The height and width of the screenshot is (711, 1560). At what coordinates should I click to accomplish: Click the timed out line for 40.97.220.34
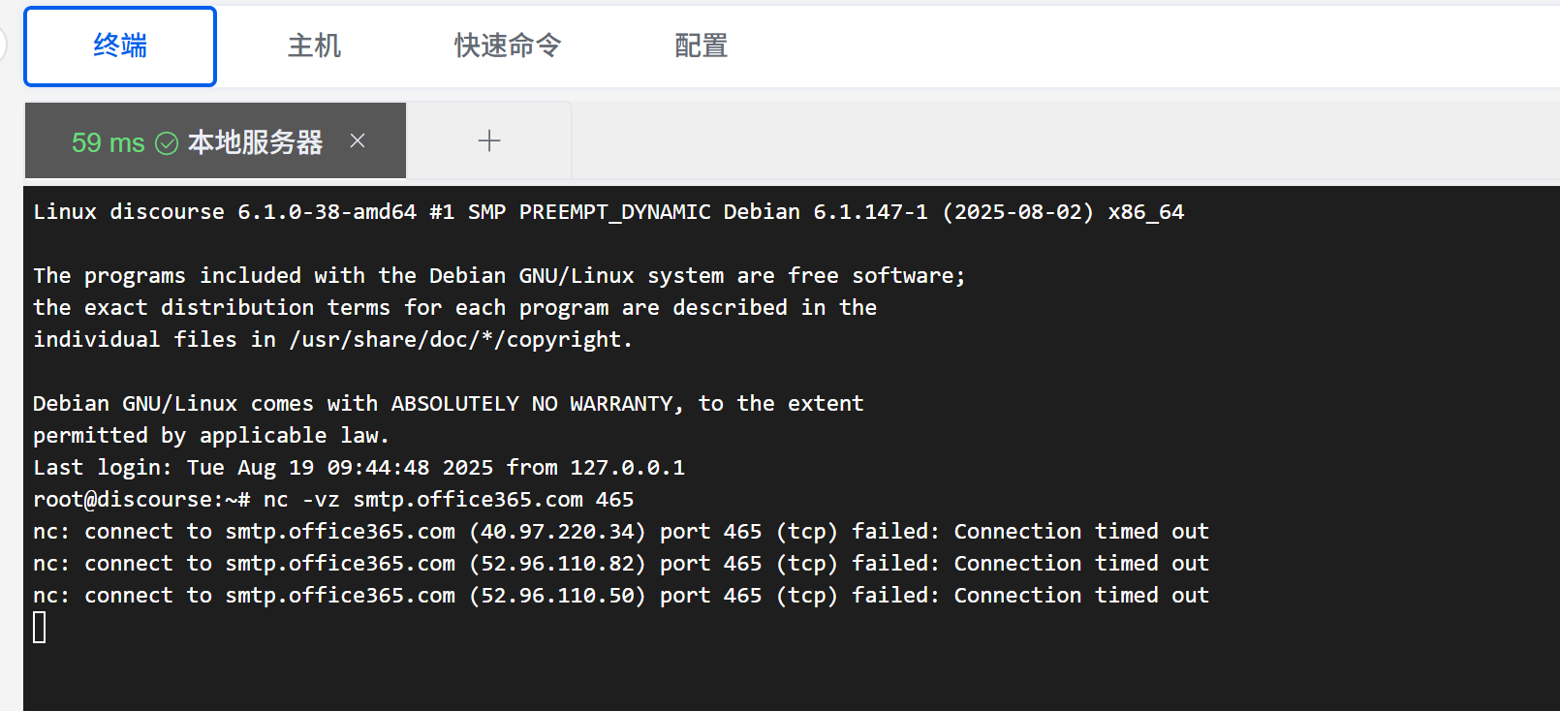coord(621,532)
